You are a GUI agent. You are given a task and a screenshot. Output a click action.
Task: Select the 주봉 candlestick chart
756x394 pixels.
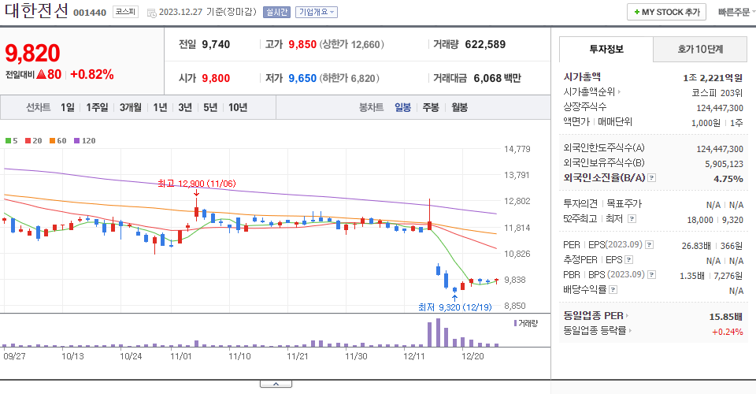(x=431, y=107)
